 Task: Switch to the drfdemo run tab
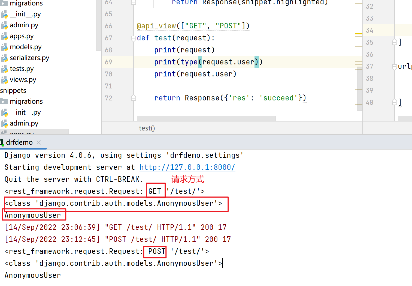pos(19,142)
